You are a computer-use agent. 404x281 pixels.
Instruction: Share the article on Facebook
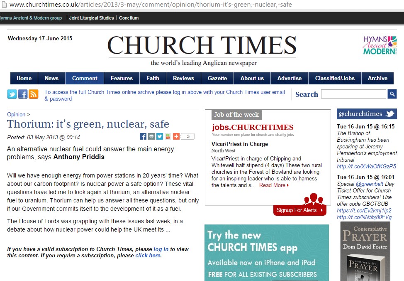pyautogui.click(x=143, y=136)
